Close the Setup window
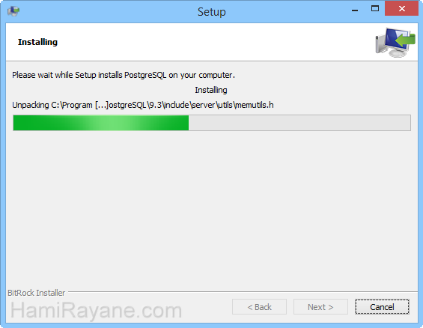423x328 pixels. [402, 9]
